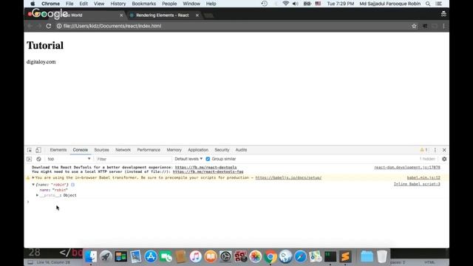The image size is (473, 266).
Task: Select the Console tab
Action: pos(81,150)
